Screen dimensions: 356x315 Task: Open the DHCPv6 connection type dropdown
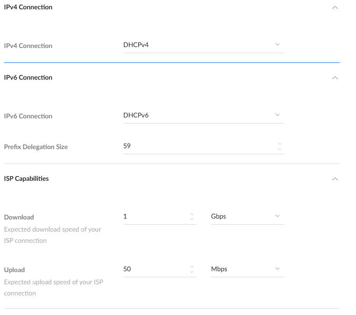[x=203, y=115]
